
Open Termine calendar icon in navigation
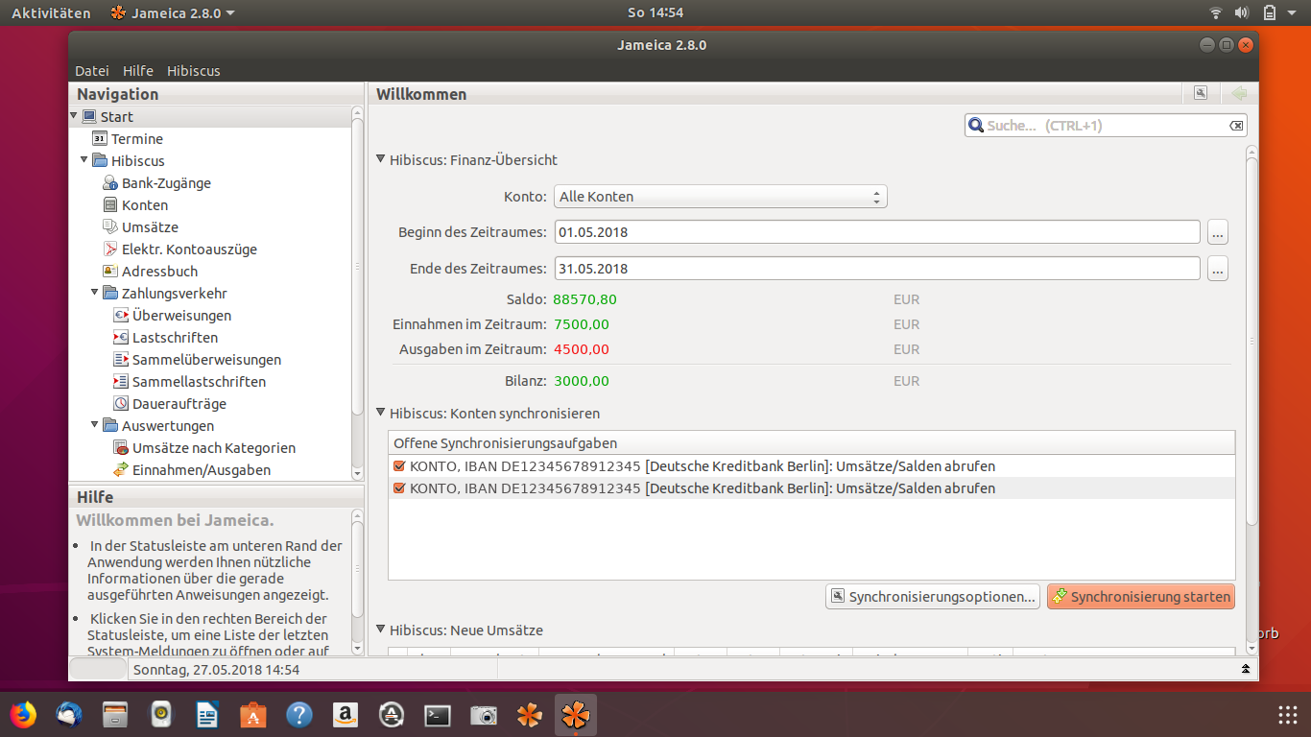(99, 139)
